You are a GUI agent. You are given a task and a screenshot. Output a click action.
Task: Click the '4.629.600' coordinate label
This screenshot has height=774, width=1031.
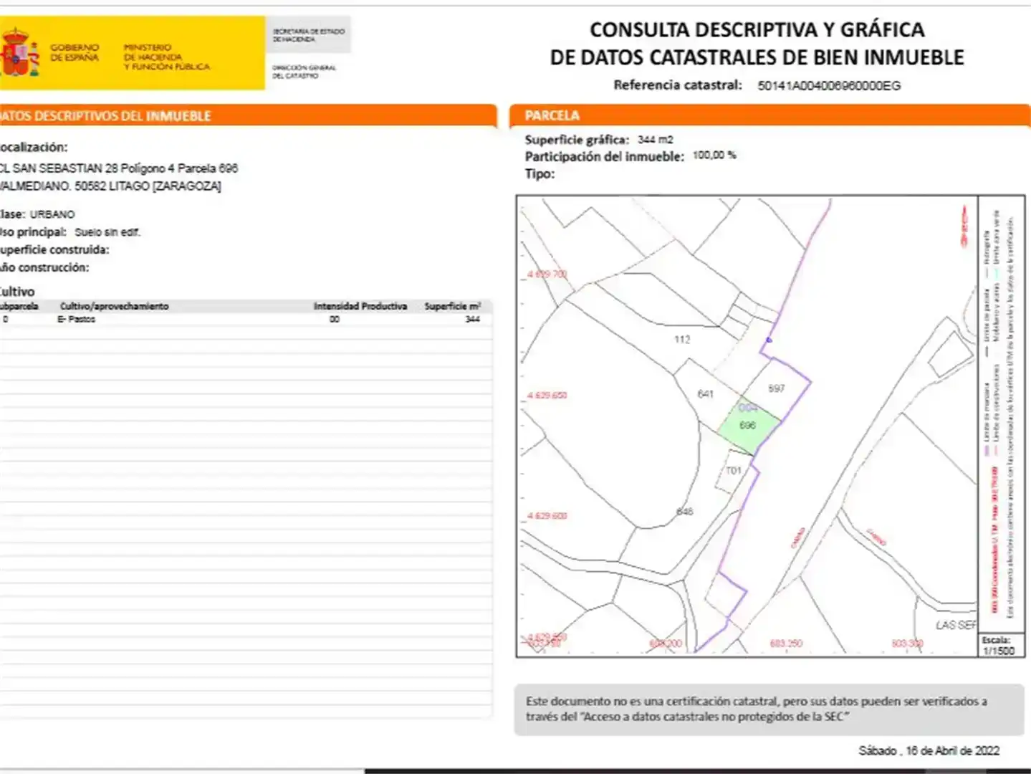(x=547, y=516)
